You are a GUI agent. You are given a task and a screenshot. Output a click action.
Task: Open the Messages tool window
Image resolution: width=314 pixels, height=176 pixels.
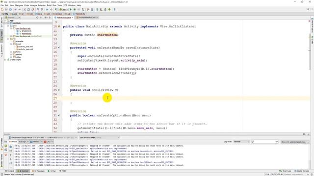coord(38,171)
